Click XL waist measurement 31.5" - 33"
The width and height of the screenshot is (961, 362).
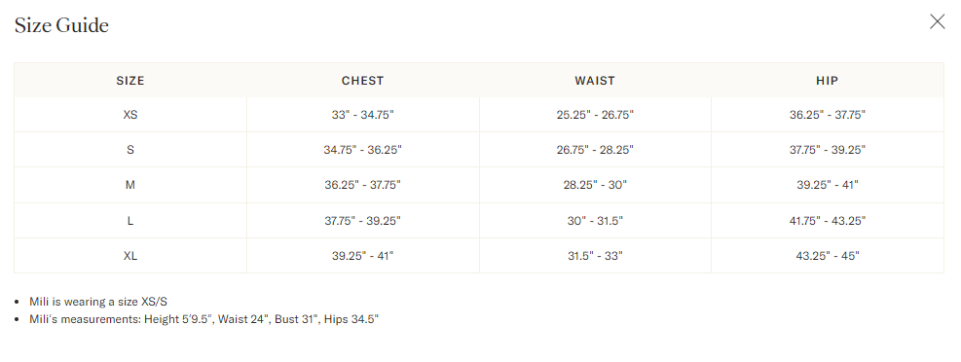[x=595, y=255]
